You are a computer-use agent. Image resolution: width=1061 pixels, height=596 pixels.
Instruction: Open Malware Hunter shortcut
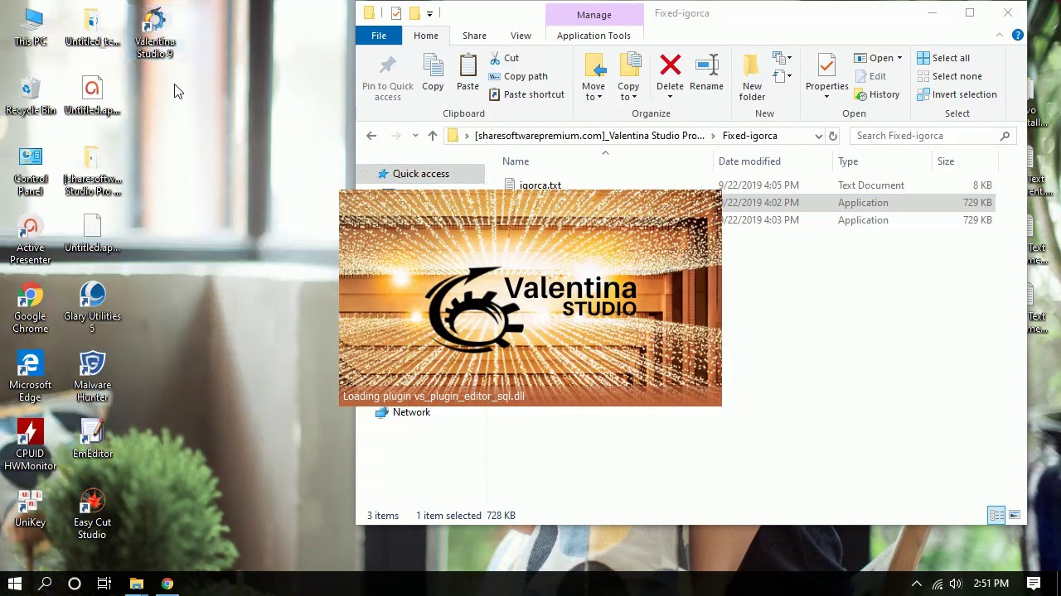point(92,377)
